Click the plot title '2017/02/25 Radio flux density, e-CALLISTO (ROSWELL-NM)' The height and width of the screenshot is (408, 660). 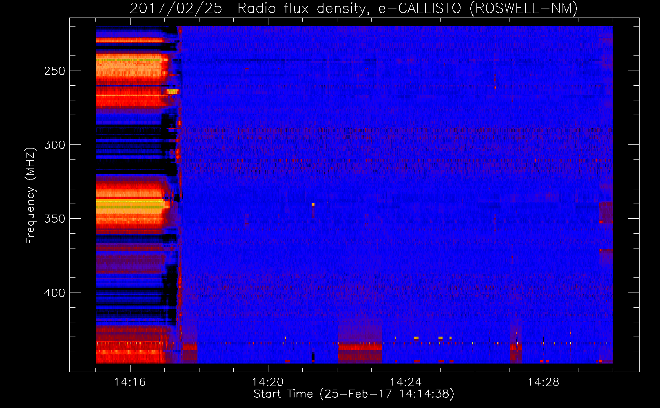[x=354, y=8]
